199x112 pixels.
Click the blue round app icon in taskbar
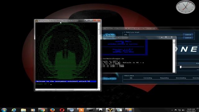pyautogui.click(x=72, y=110)
